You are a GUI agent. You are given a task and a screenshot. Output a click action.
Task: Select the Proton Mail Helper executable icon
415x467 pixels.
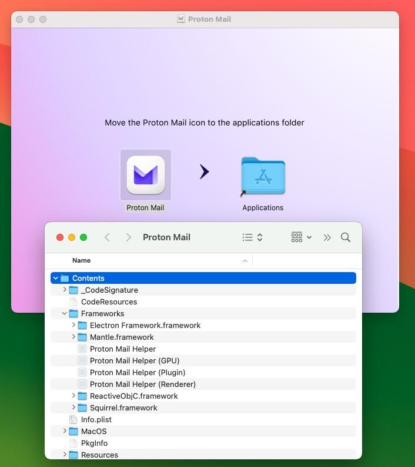[x=82, y=349]
